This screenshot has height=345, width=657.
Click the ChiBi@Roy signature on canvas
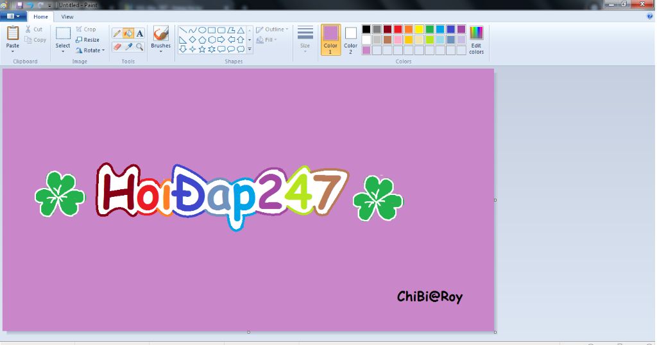tap(429, 296)
